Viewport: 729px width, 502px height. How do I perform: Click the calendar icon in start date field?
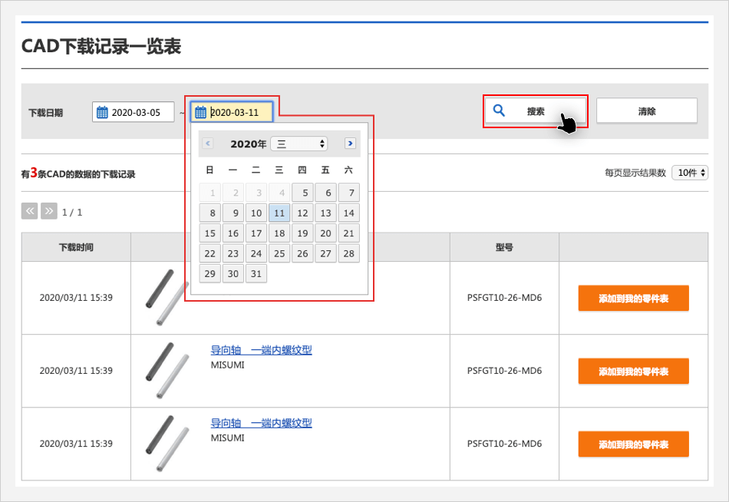[x=102, y=113]
